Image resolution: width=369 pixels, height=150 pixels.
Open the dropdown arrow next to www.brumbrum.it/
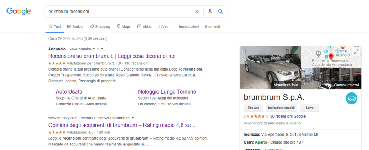[102, 49]
